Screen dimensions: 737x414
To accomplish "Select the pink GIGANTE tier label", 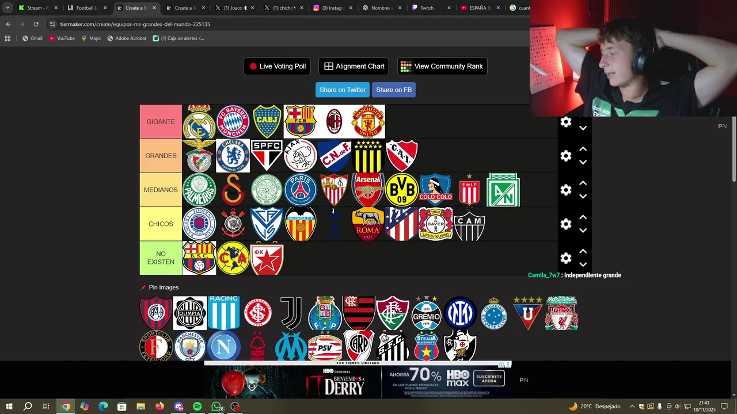I will coord(161,122).
